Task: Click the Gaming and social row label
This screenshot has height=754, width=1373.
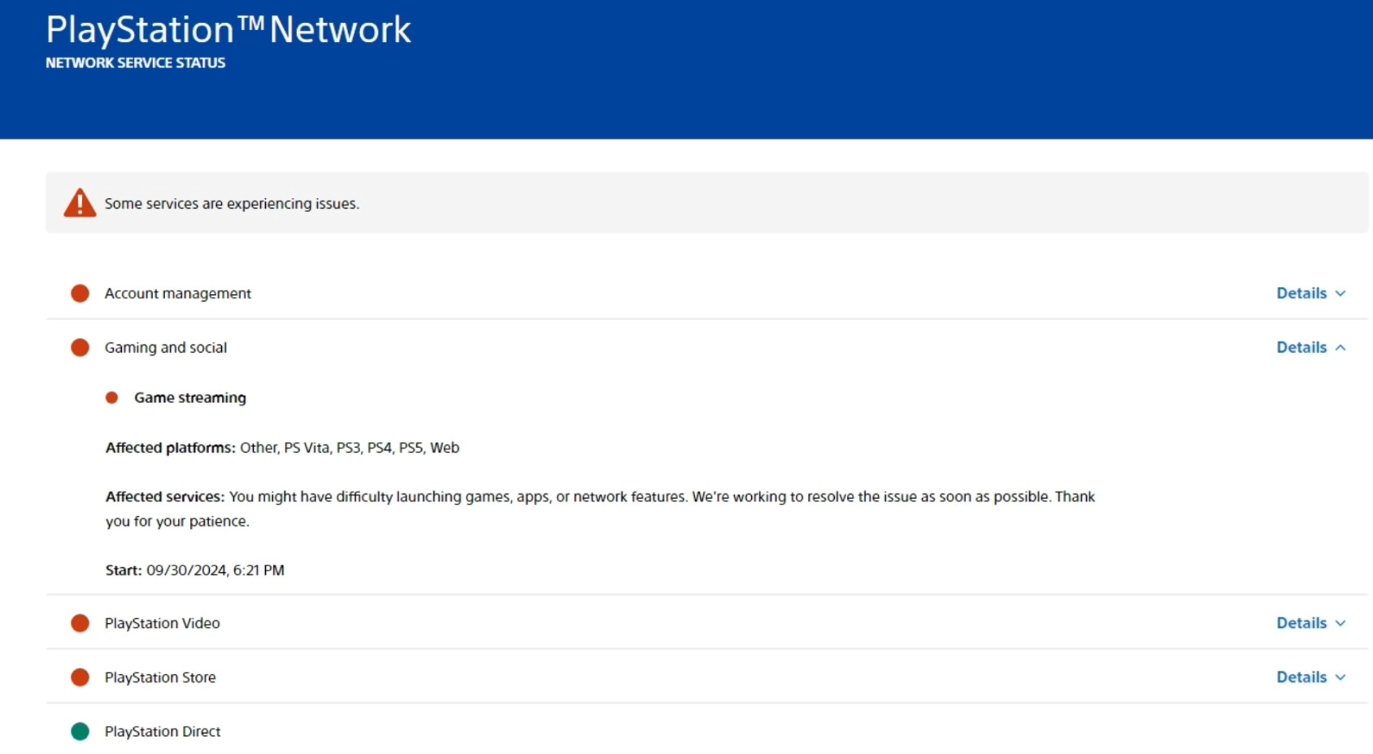Action: 166,348
